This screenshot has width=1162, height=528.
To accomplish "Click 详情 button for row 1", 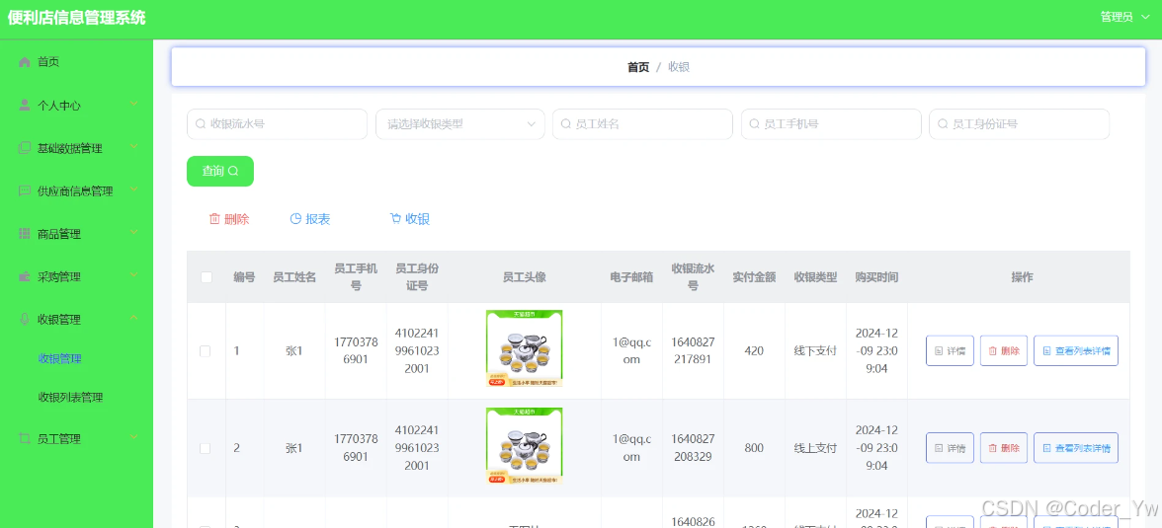I will (950, 351).
